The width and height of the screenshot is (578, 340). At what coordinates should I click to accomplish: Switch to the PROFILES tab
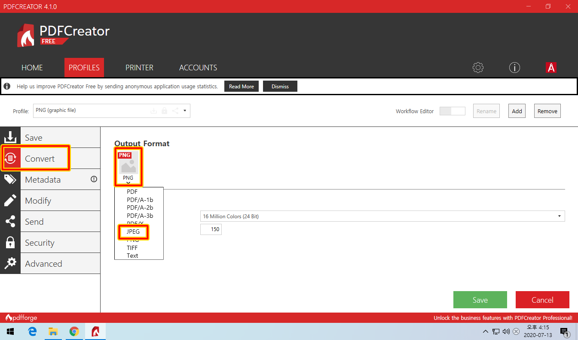click(84, 67)
